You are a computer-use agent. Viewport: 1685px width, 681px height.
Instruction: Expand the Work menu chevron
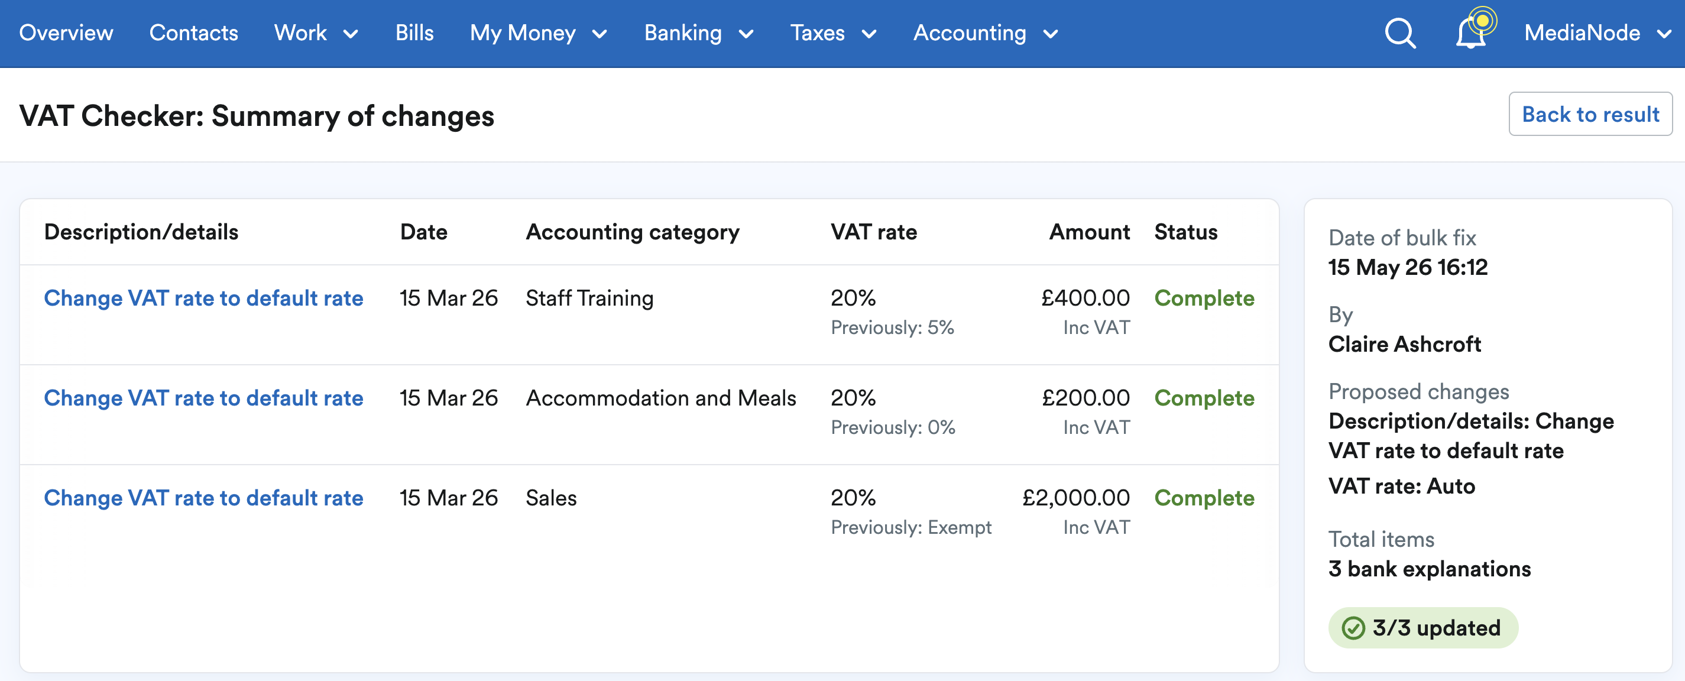(x=351, y=34)
